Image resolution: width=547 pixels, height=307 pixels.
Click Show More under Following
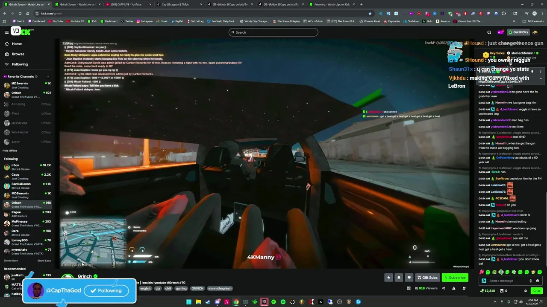pos(11,261)
